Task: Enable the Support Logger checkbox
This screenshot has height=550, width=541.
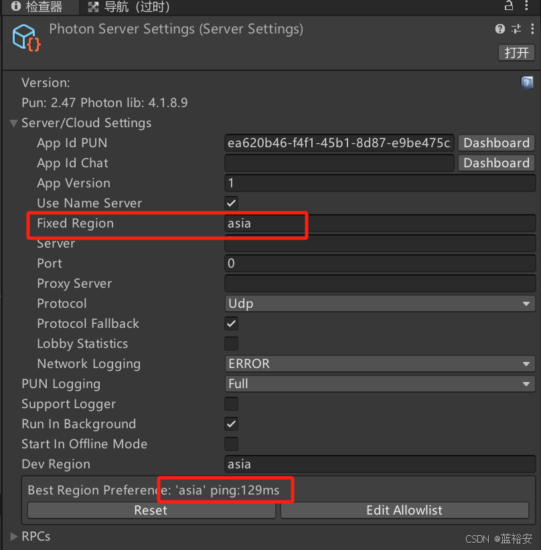Action: tap(232, 403)
